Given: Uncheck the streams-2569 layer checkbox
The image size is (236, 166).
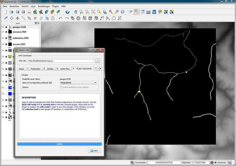Looking at the screenshot, I should [x=6, y=32].
